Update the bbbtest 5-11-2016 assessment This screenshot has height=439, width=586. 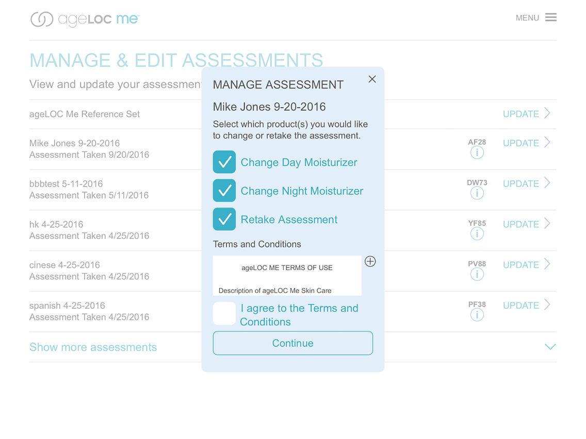527,183
